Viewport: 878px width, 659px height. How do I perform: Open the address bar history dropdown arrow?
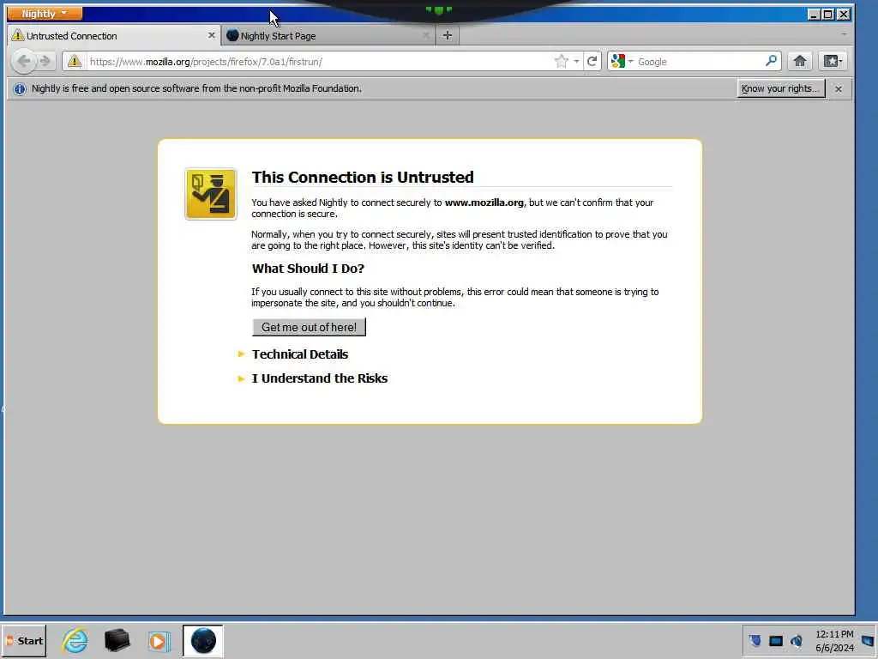576,62
